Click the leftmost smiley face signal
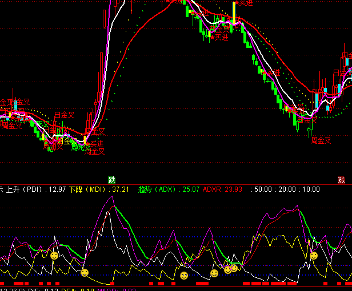 coord(54,256)
